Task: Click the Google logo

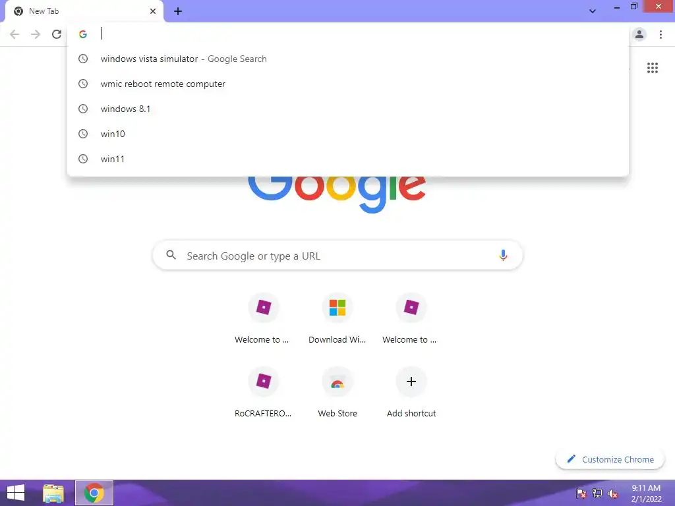Action: [x=337, y=194]
